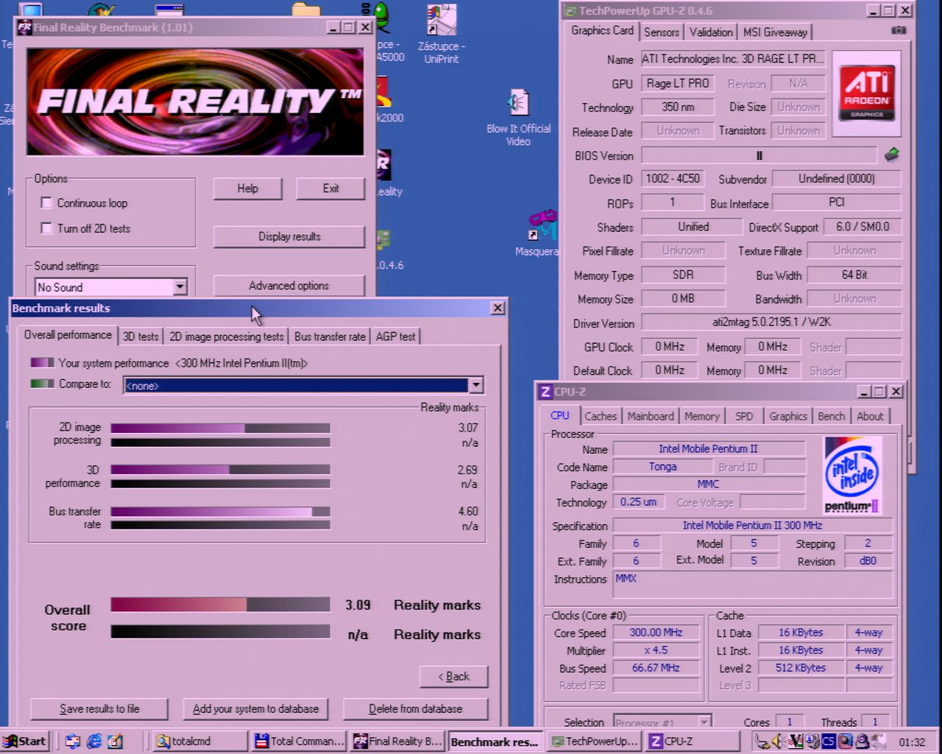Click the Intel Inside Pentium II logo
The width and height of the screenshot is (942, 754).
click(851, 475)
